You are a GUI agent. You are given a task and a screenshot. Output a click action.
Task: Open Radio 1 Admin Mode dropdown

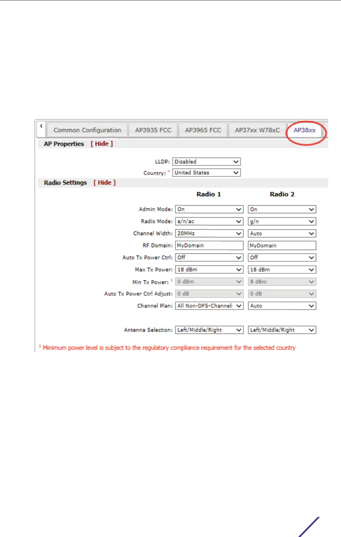[209, 209]
